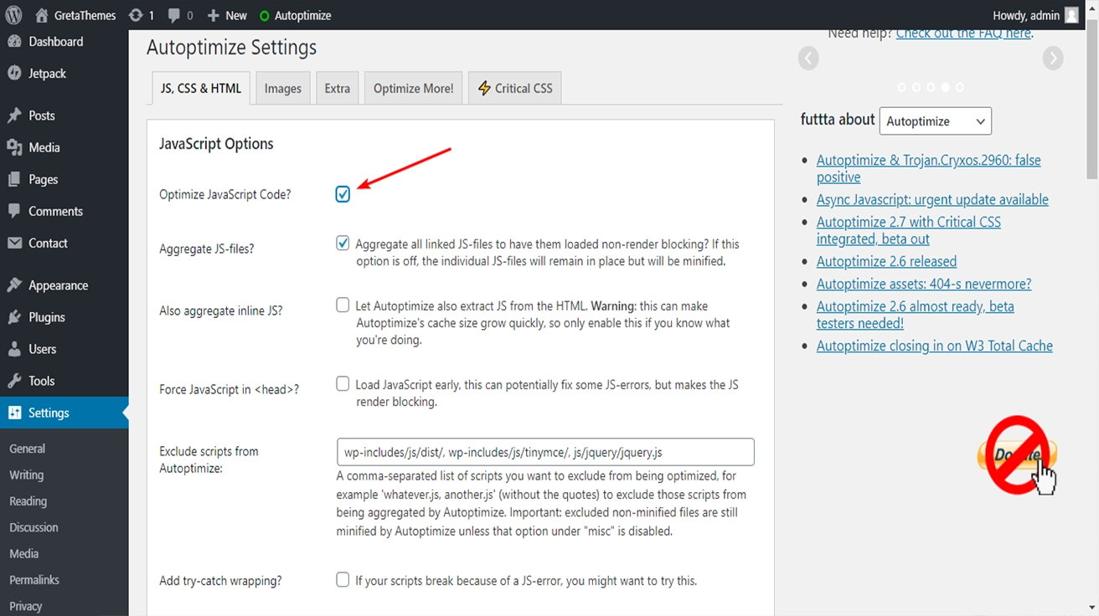Screen dimensions: 1099x616
Task: Open Async Javascript urgent update link
Action: 932,199
